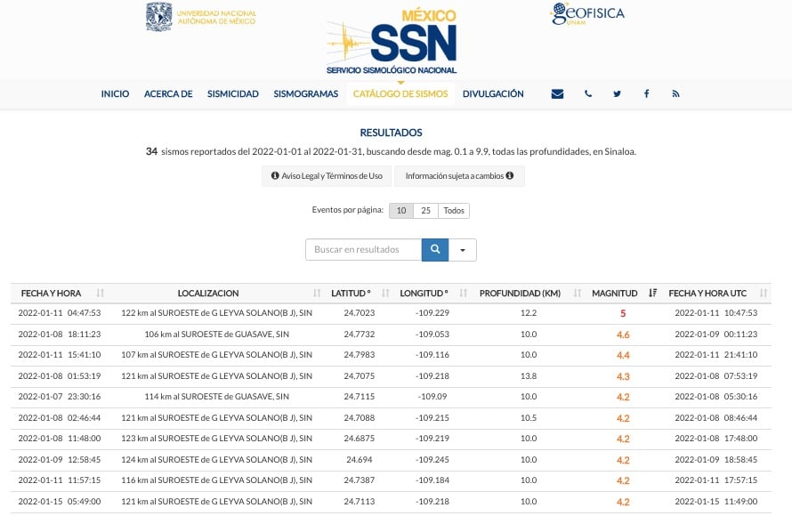Click the magnitude 4.4 value
The width and height of the screenshot is (792, 516).
[x=623, y=356]
